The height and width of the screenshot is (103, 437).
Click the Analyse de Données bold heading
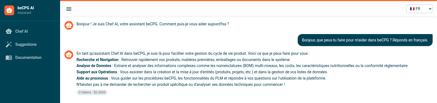click(94, 66)
